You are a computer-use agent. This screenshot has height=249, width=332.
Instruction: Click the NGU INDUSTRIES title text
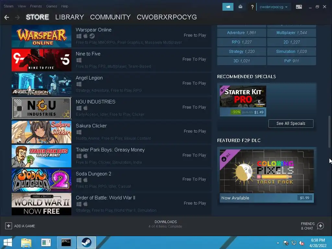[x=96, y=102]
